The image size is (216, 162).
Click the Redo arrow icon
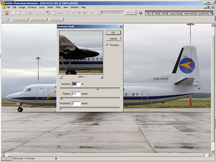point(85,13)
